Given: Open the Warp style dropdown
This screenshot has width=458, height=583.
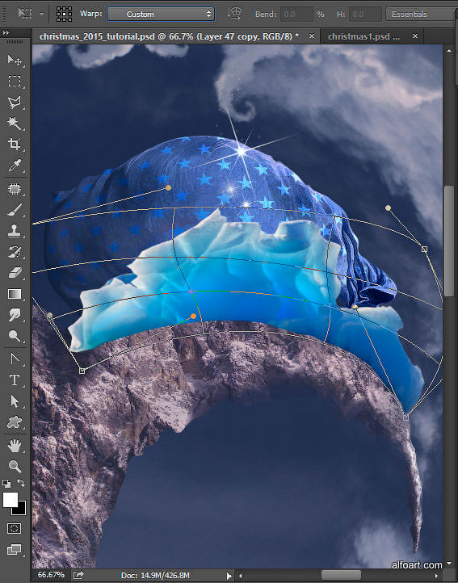Looking at the screenshot, I should tap(161, 14).
